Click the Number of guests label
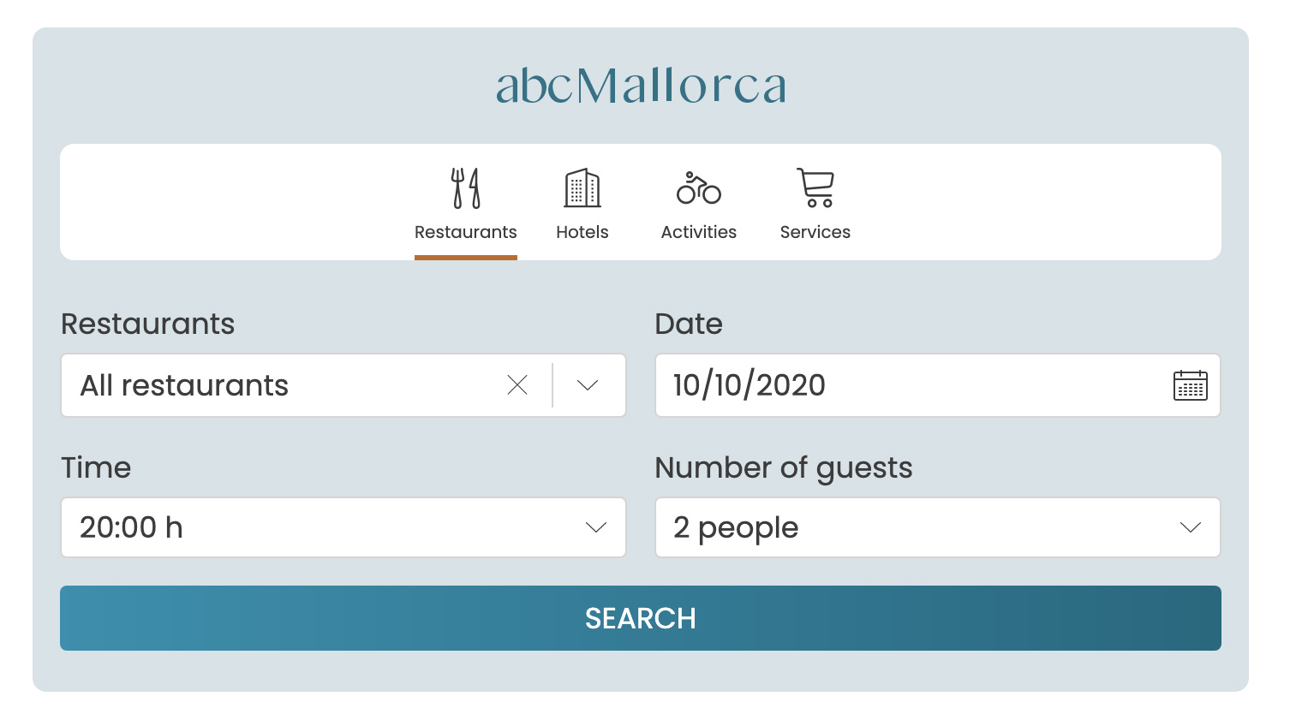 (784, 468)
